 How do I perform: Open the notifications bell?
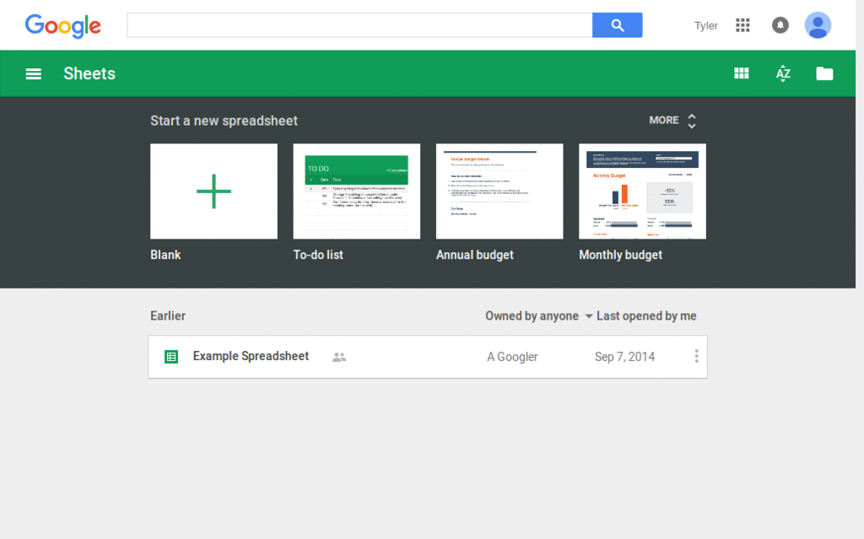[x=780, y=25]
